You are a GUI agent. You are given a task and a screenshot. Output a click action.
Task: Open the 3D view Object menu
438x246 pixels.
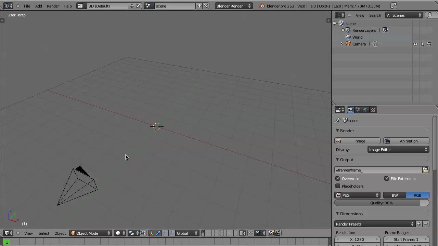coord(60,233)
